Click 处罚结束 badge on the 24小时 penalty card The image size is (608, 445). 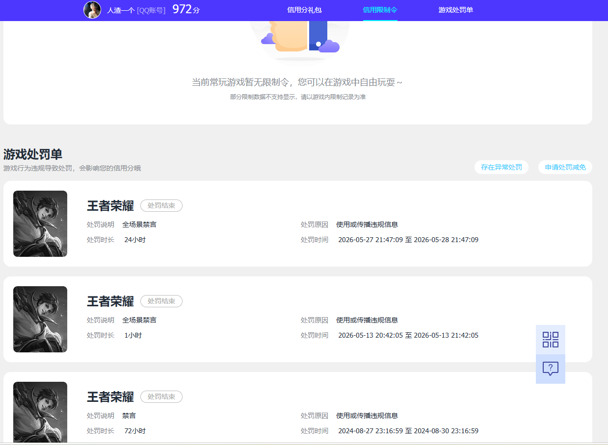[161, 205]
